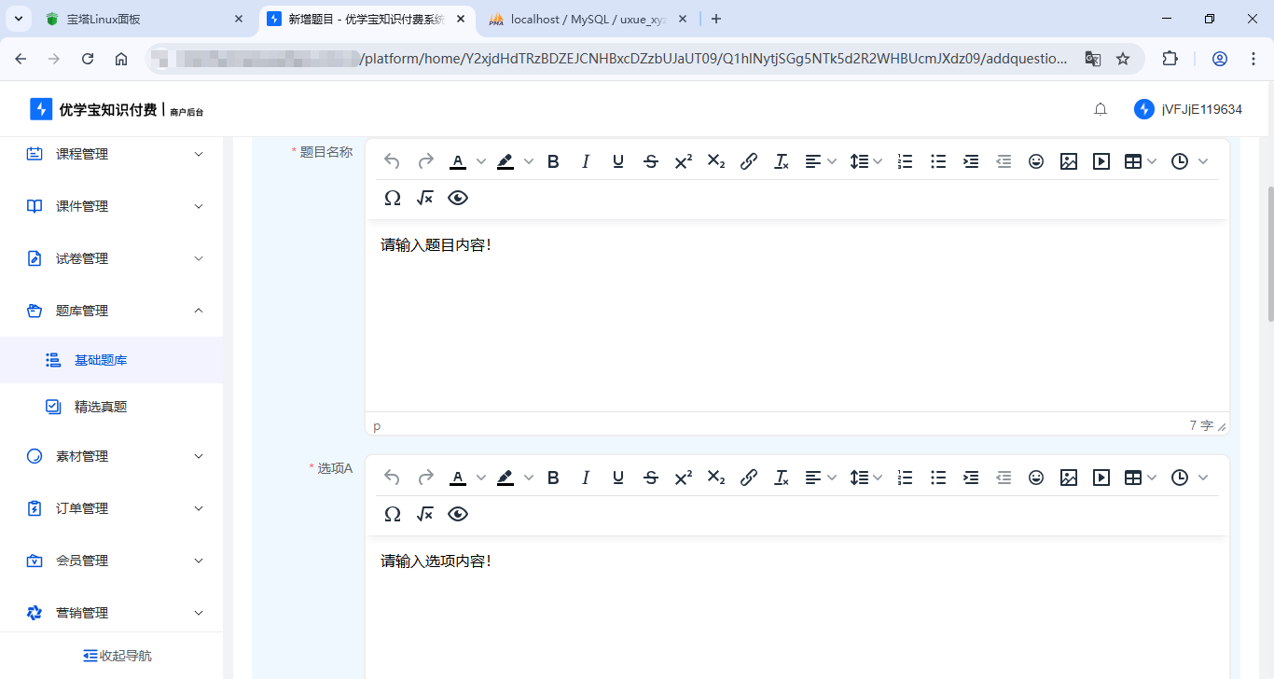The height and width of the screenshot is (679, 1274).
Task: Click into the 题目名称 content text area
Action: 796,317
